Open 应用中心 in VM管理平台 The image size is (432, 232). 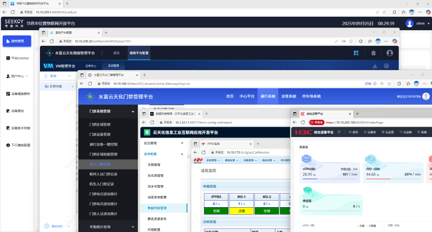point(91,66)
